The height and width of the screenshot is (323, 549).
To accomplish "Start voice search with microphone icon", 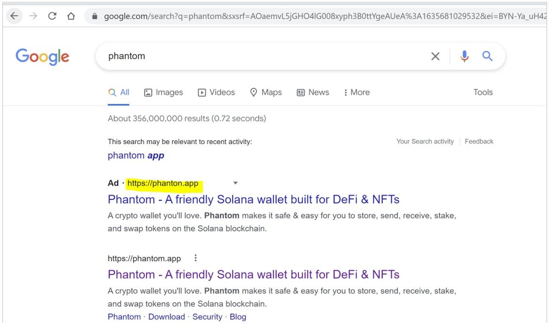I will point(464,56).
